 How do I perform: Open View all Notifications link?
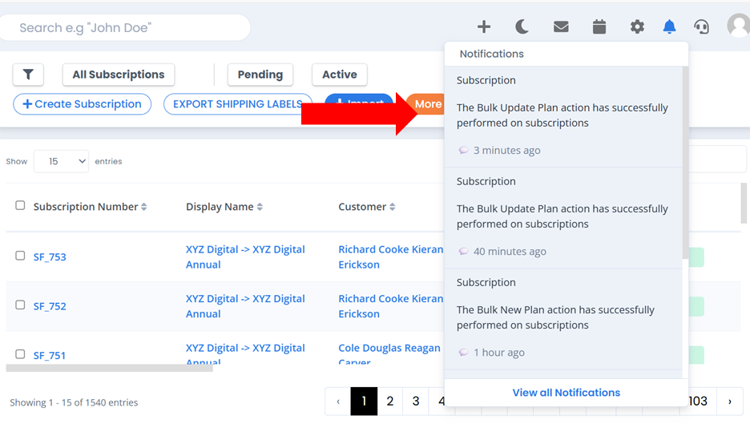[567, 393]
